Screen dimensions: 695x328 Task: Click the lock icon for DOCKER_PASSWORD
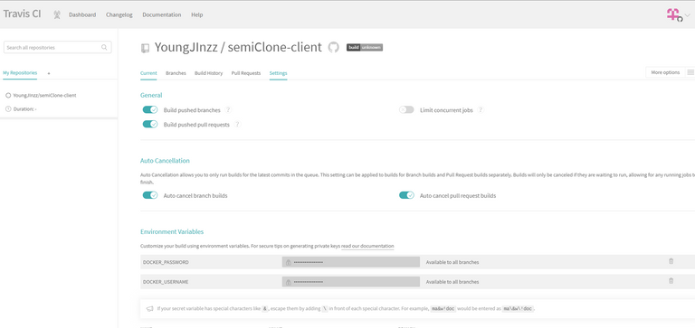[288, 262]
